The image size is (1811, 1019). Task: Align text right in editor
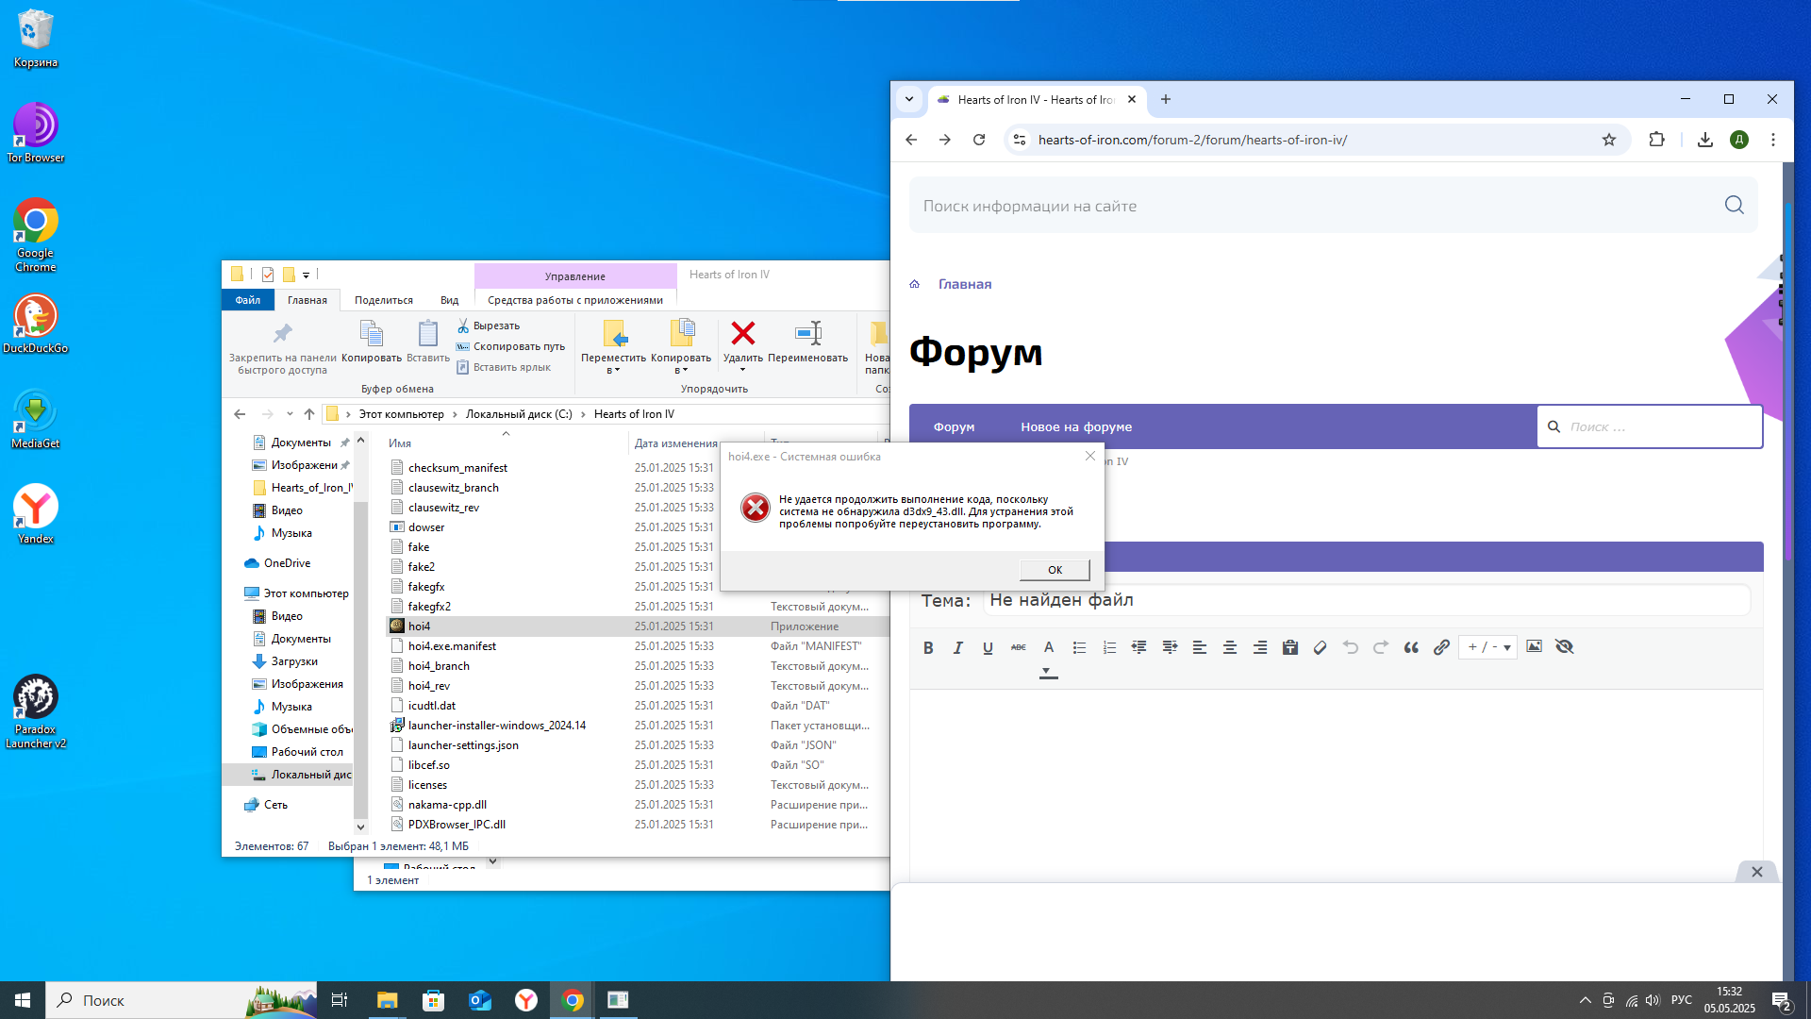[1260, 647]
